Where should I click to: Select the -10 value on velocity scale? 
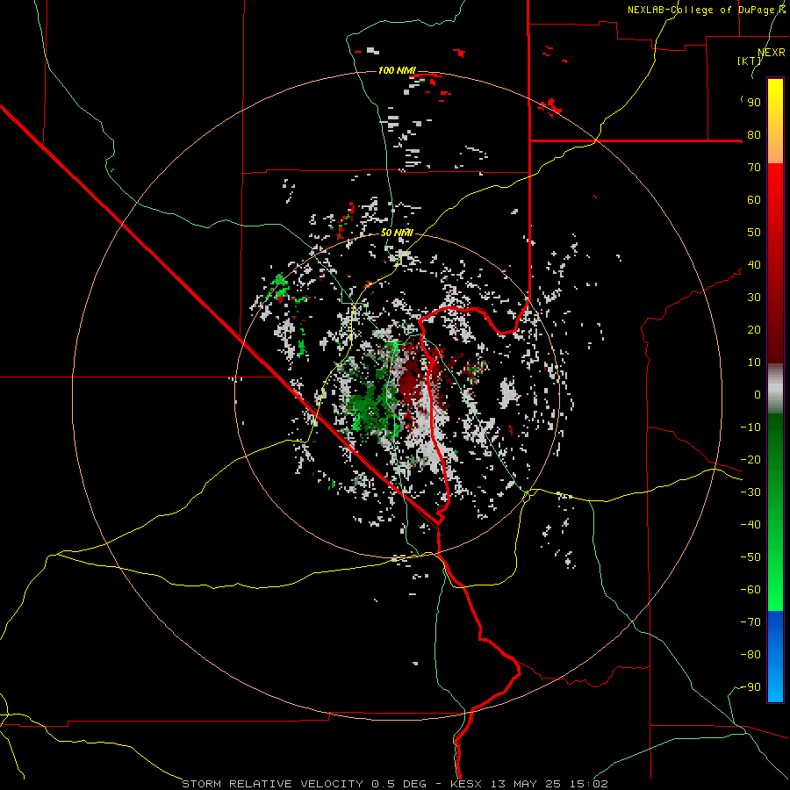click(750, 427)
